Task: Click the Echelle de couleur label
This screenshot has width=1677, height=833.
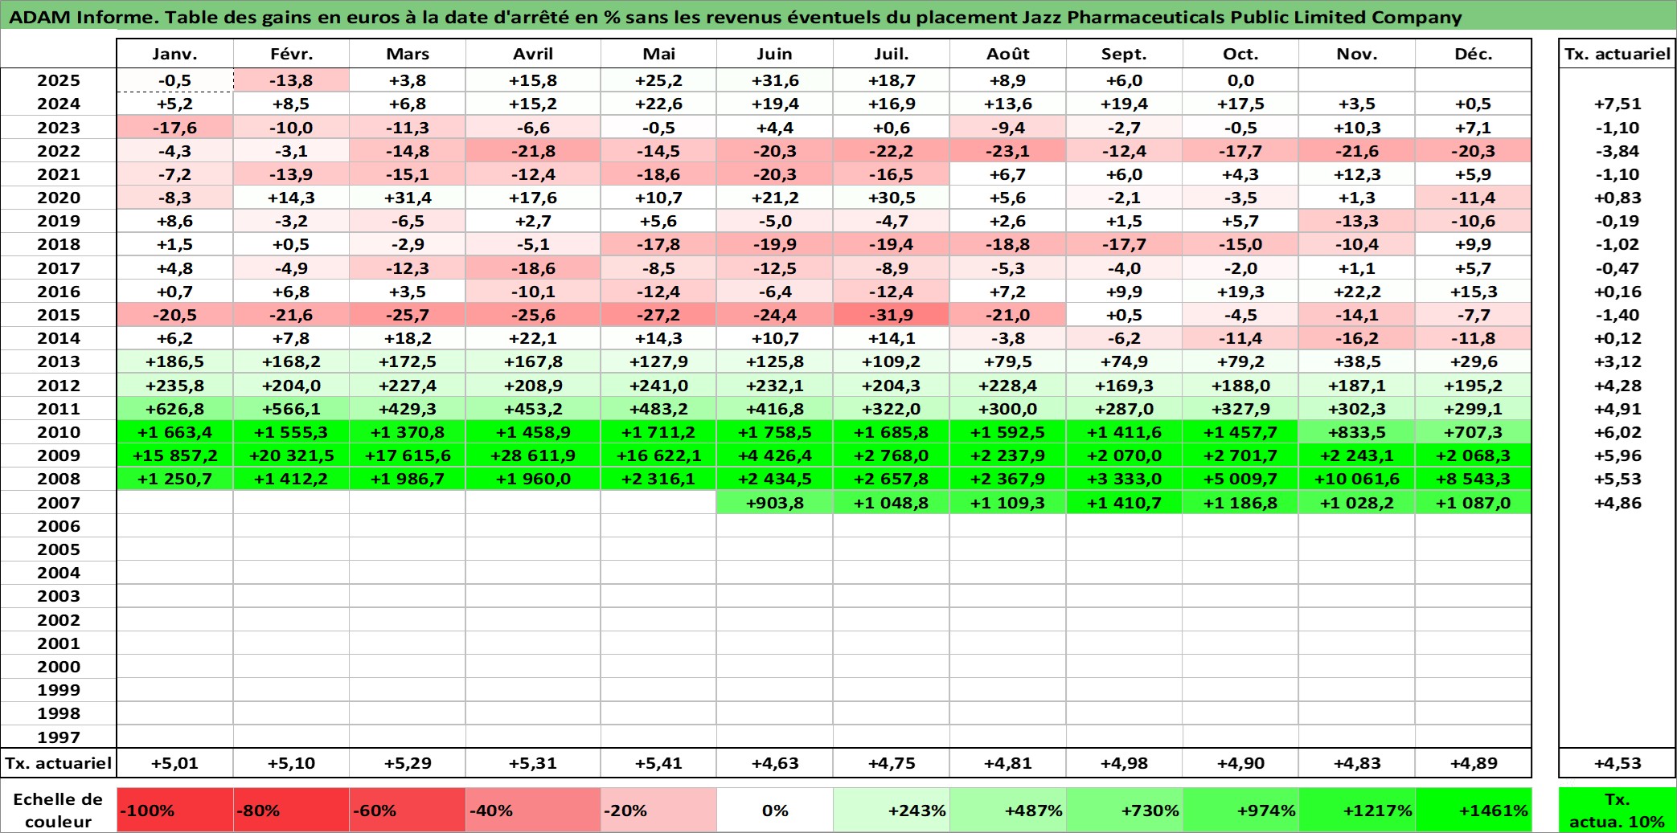Action: pyautogui.click(x=58, y=810)
